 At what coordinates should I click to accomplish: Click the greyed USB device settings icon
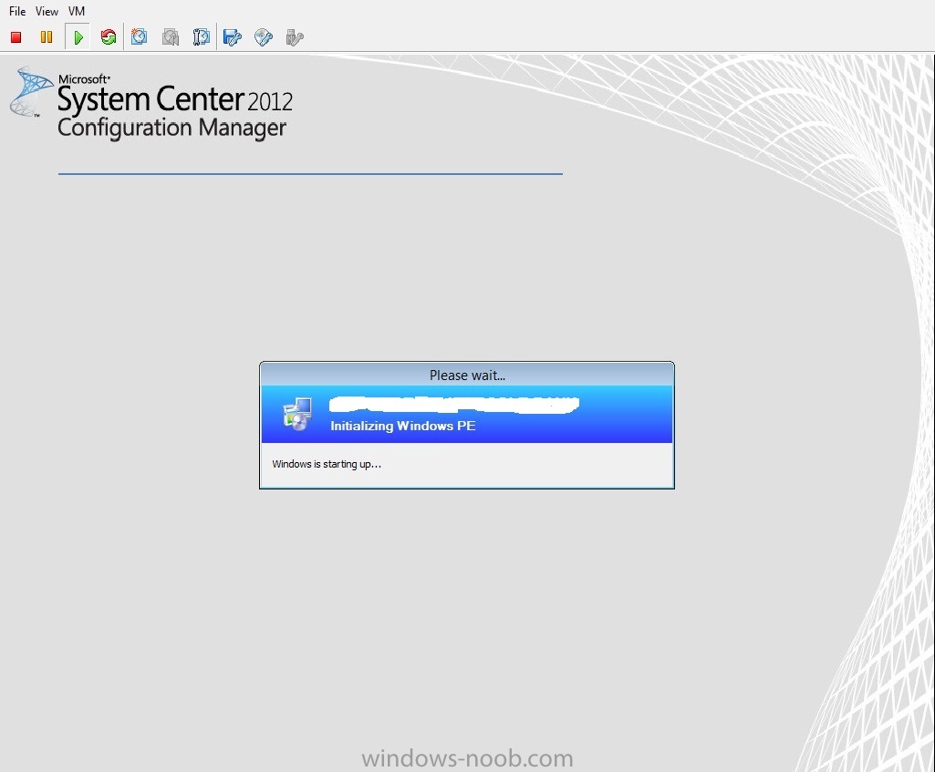pyautogui.click(x=295, y=37)
